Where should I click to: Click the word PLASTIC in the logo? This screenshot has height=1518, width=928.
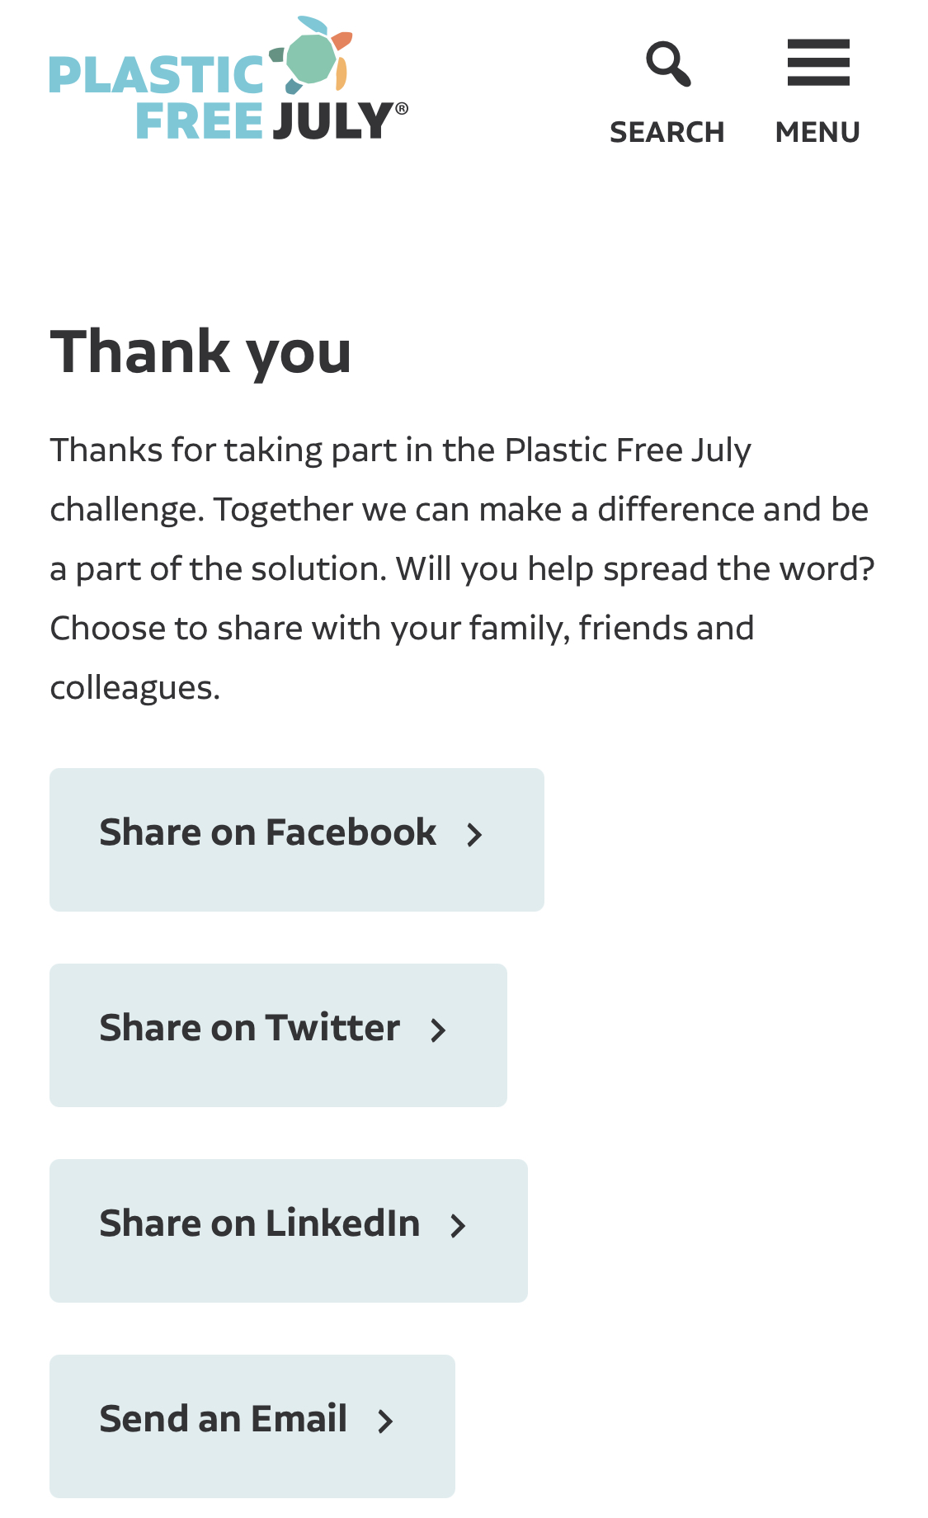point(157,75)
